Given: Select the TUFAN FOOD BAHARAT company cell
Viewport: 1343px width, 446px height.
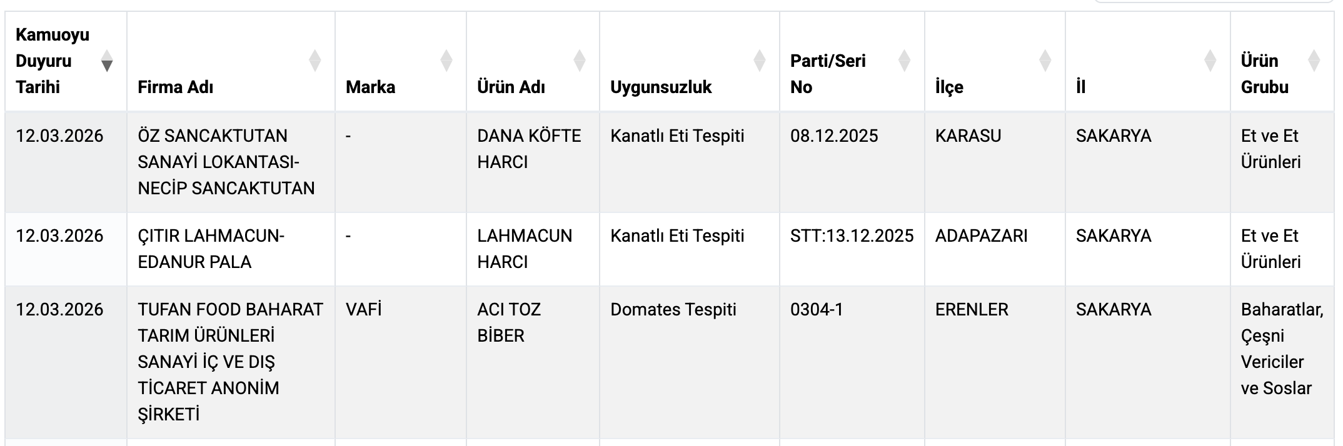Looking at the screenshot, I should tap(229, 362).
